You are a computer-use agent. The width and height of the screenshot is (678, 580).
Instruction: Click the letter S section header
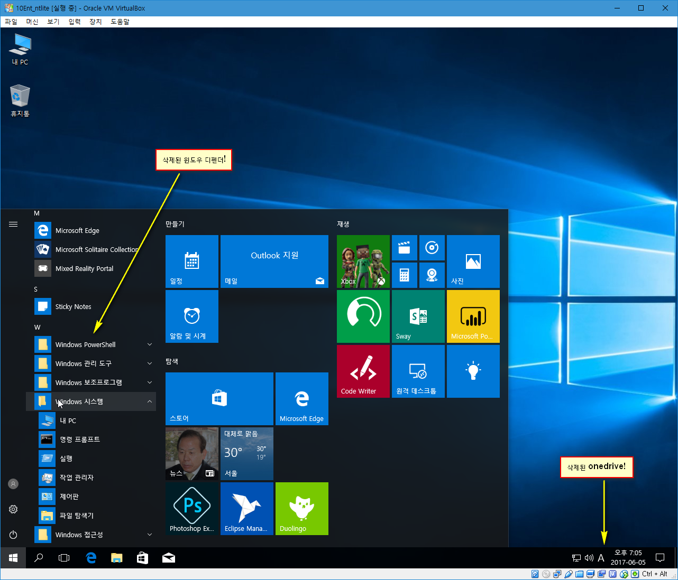36,289
